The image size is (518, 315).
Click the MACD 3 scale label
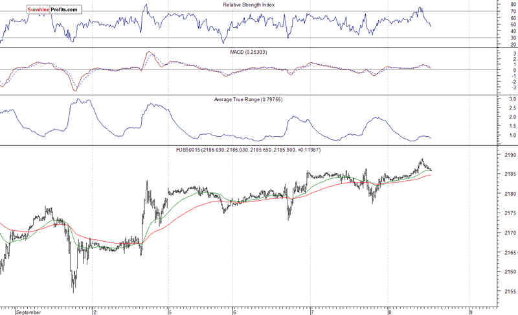[515, 54]
